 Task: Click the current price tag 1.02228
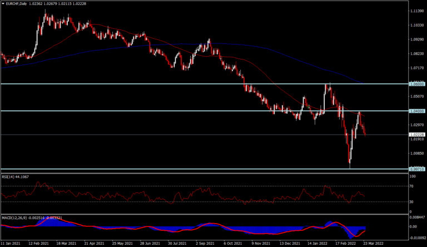pos(417,135)
